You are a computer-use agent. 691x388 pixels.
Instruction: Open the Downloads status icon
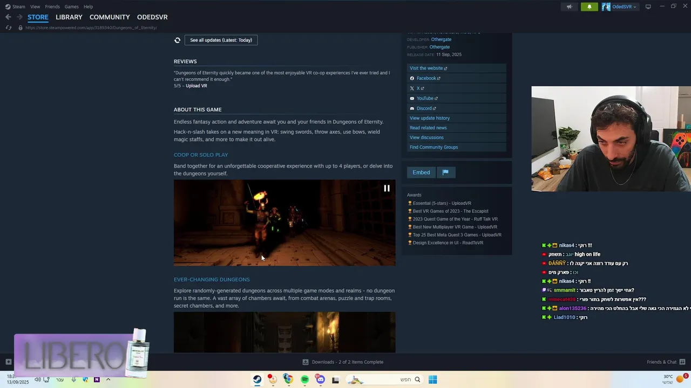tap(306, 362)
